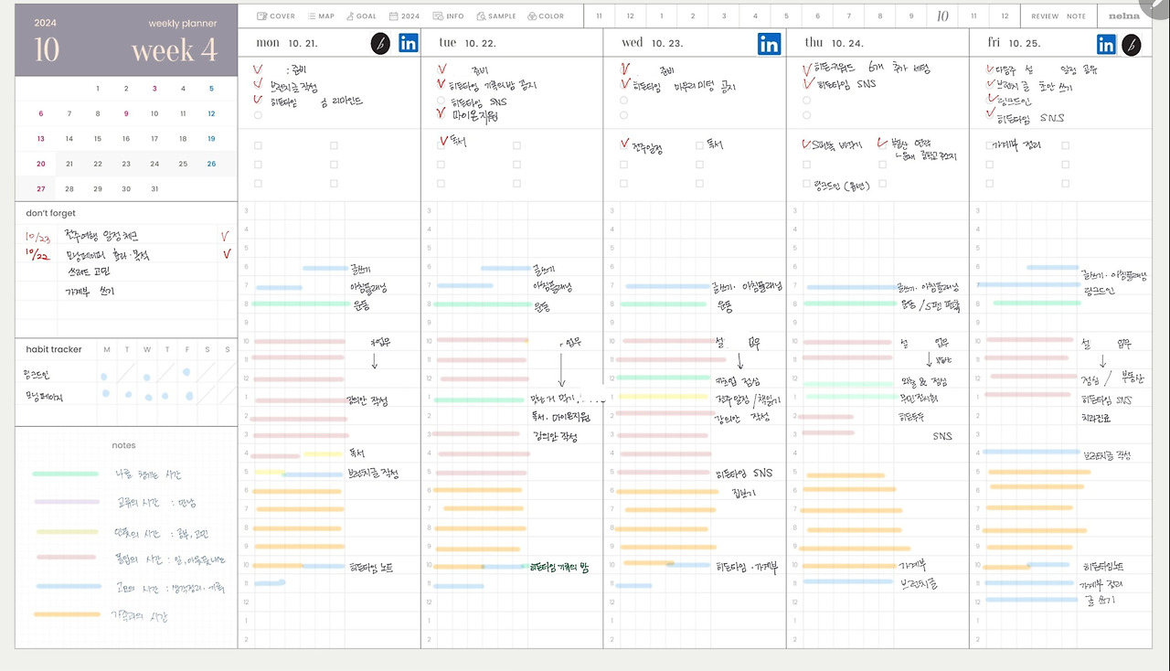Click the 'habit tracker' section heading

pyautogui.click(x=54, y=349)
